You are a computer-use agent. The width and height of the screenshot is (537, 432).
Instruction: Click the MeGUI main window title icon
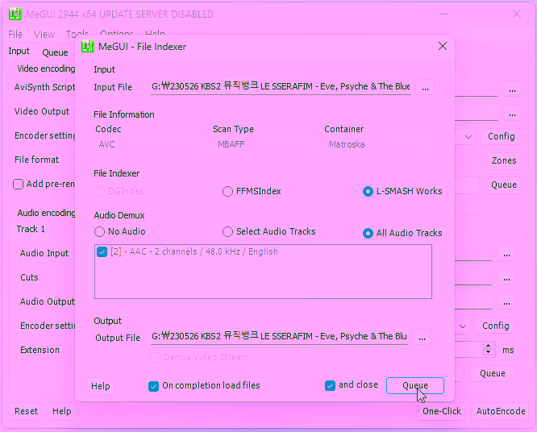coord(15,14)
